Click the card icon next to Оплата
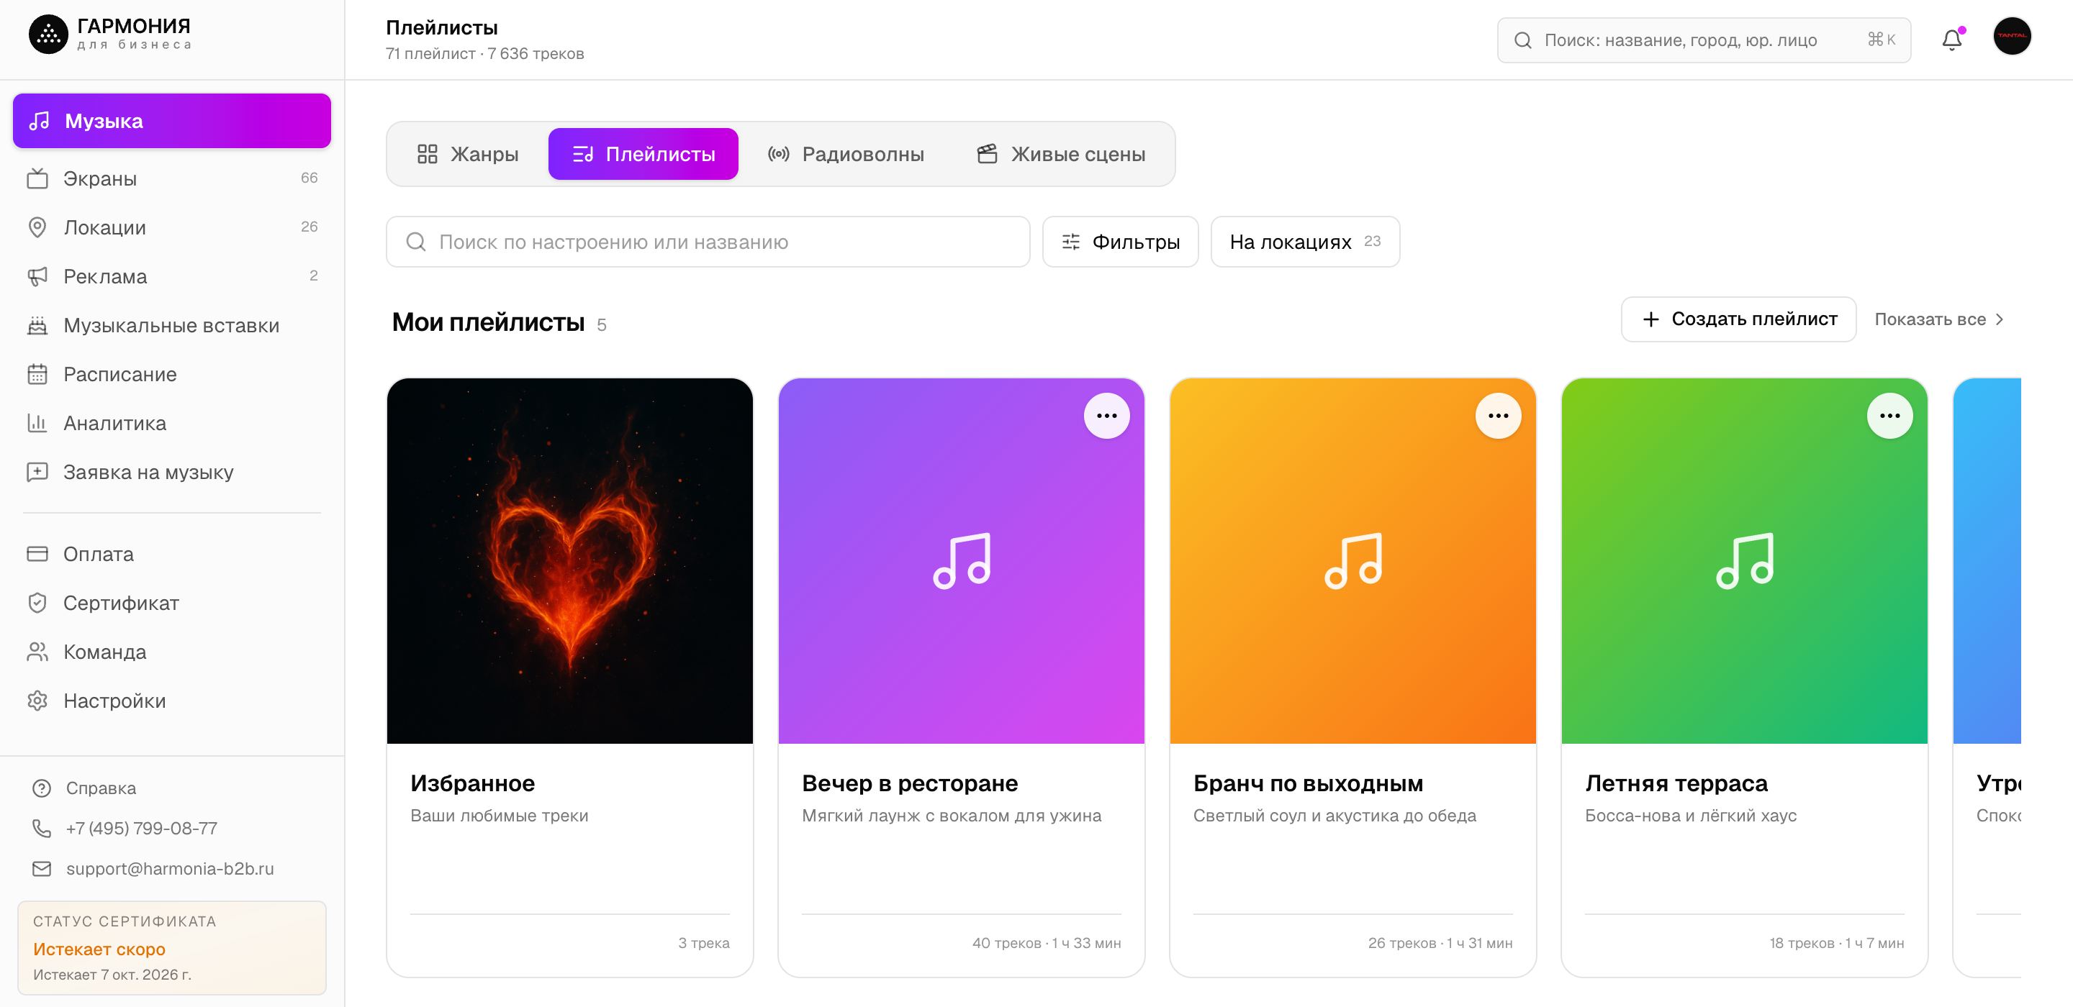Image resolution: width=2073 pixels, height=1007 pixels. click(38, 554)
